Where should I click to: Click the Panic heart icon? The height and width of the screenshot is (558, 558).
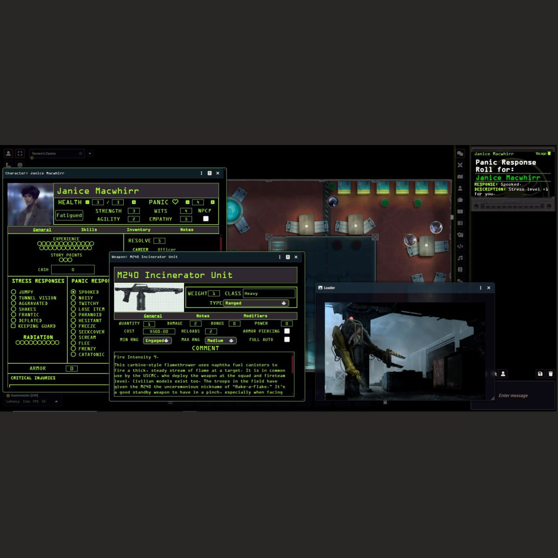(x=175, y=202)
